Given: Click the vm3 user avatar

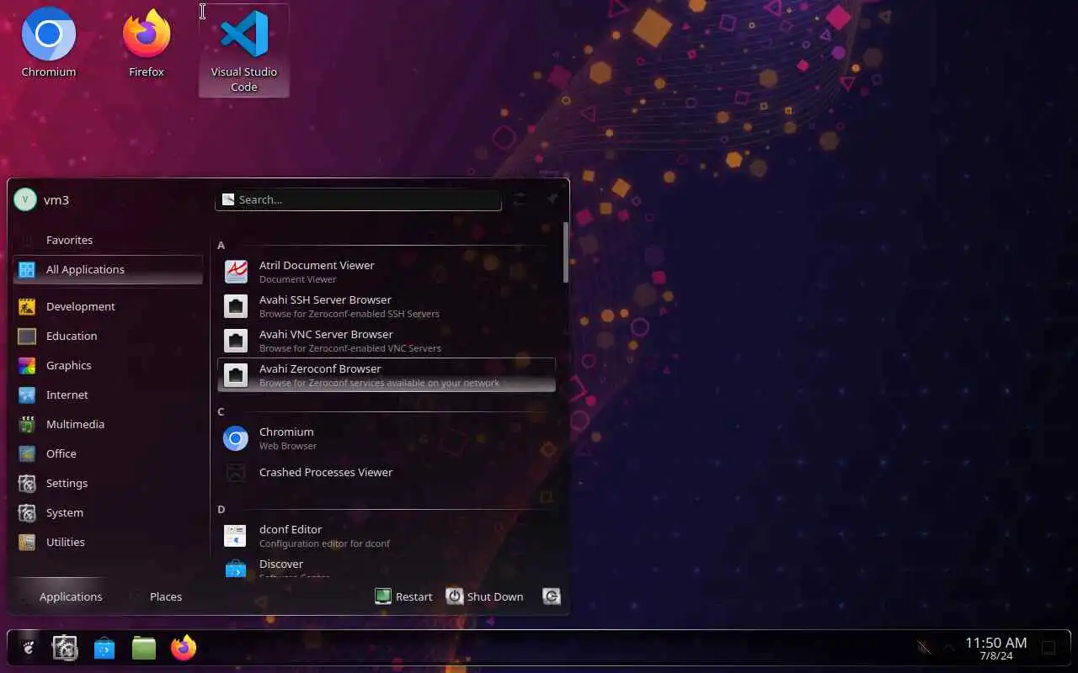Looking at the screenshot, I should [25, 199].
